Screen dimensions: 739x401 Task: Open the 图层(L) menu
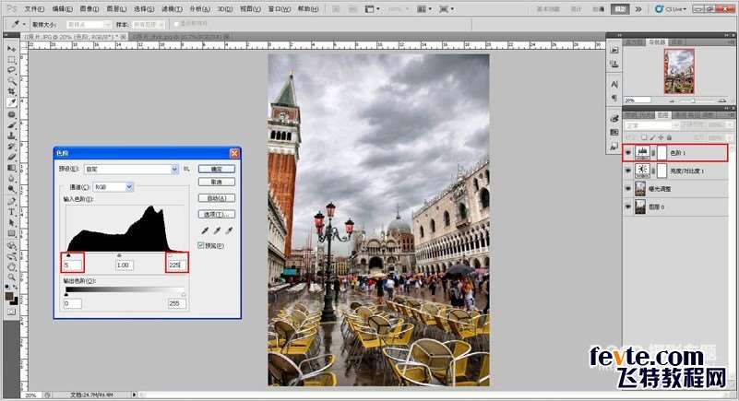116,9
